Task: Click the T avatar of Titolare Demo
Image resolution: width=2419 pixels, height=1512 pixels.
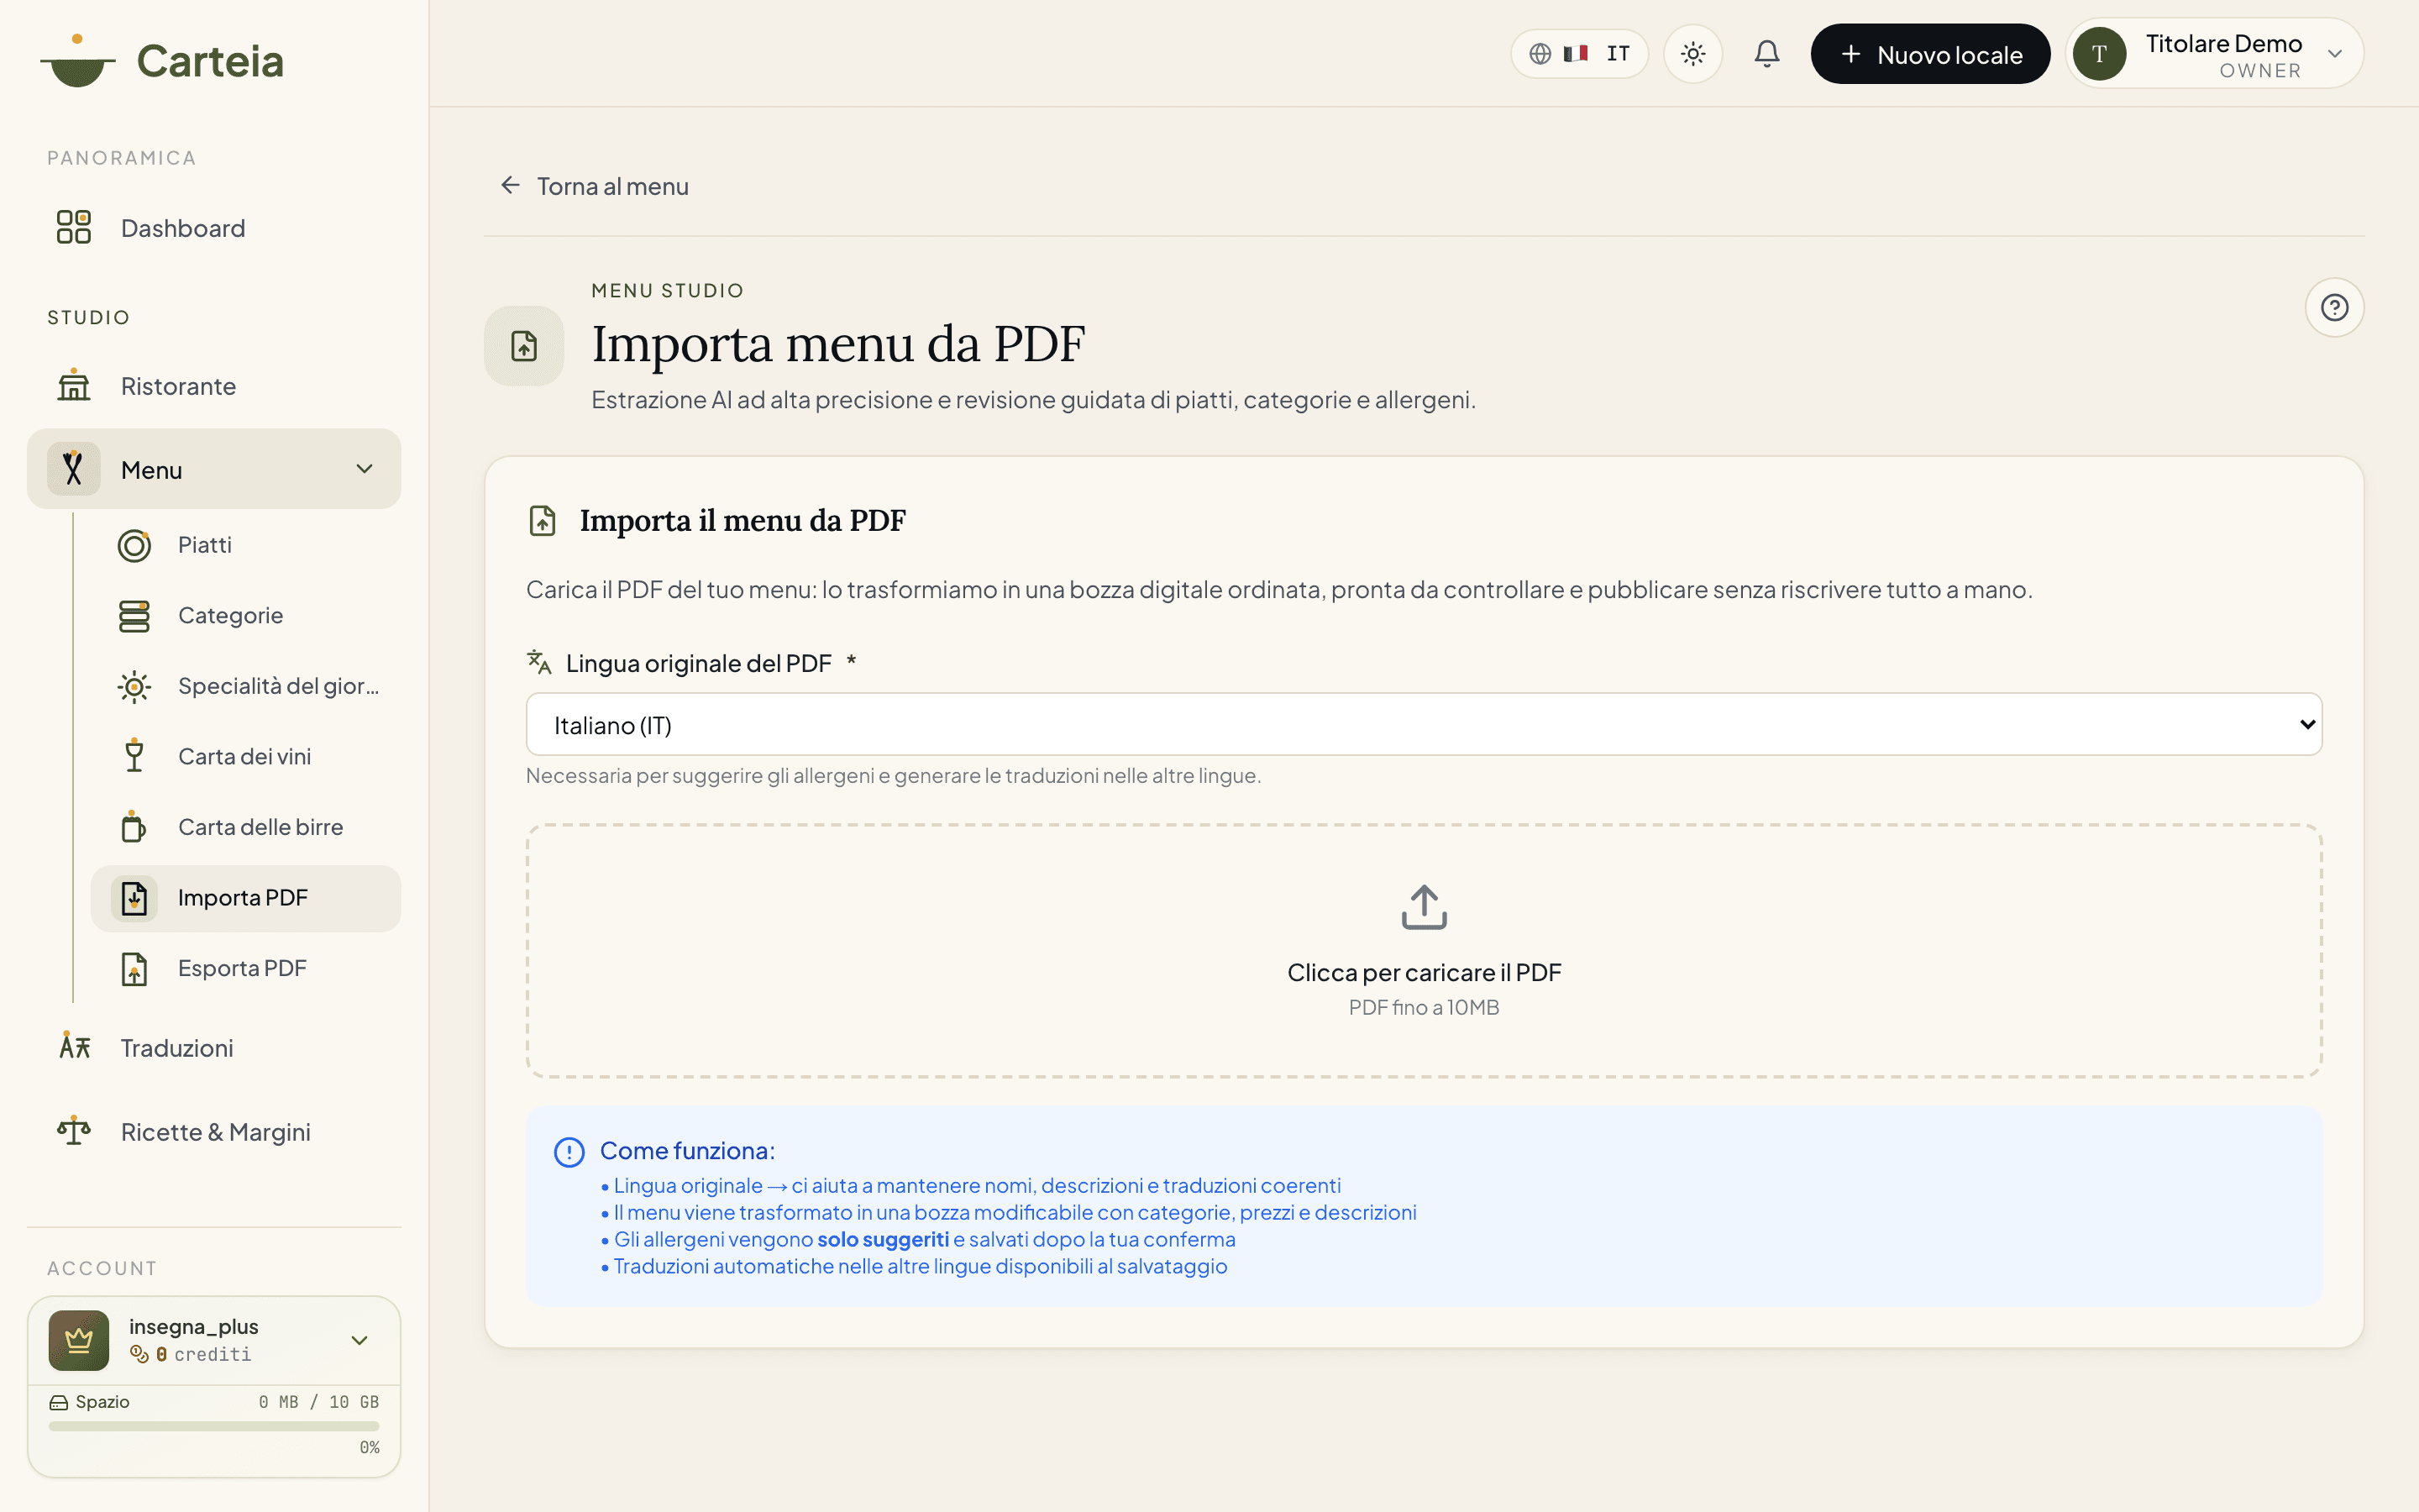Action: pos(2099,54)
